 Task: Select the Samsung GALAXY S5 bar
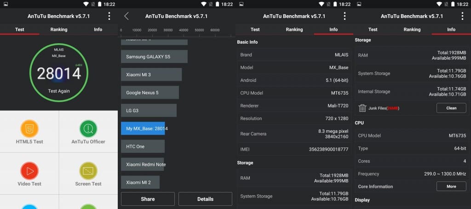click(x=155, y=56)
